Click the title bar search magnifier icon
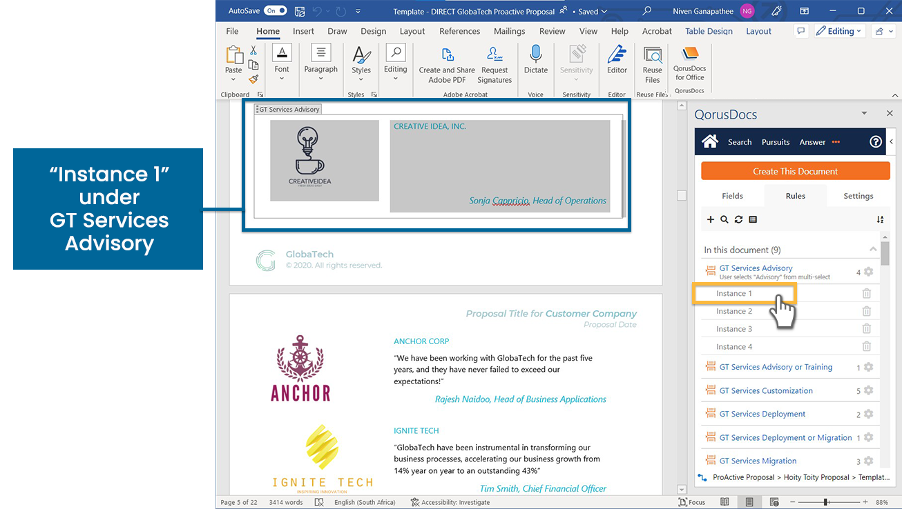The image size is (902, 509). pyautogui.click(x=647, y=11)
